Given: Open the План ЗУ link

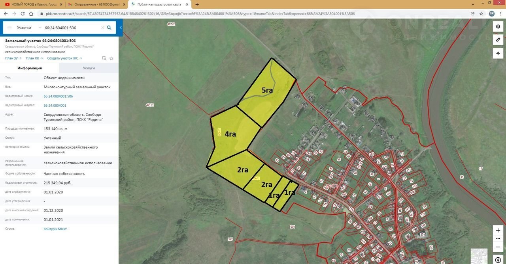Looking at the screenshot, I should [13, 58].
